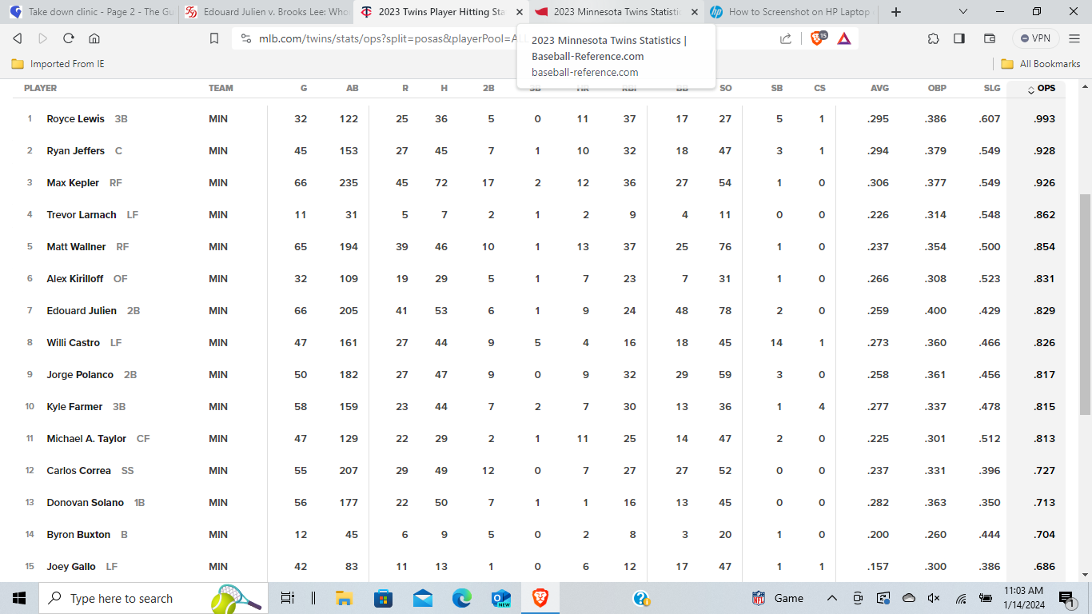
Task: Click the share page icon in address bar
Action: pyautogui.click(x=786, y=38)
